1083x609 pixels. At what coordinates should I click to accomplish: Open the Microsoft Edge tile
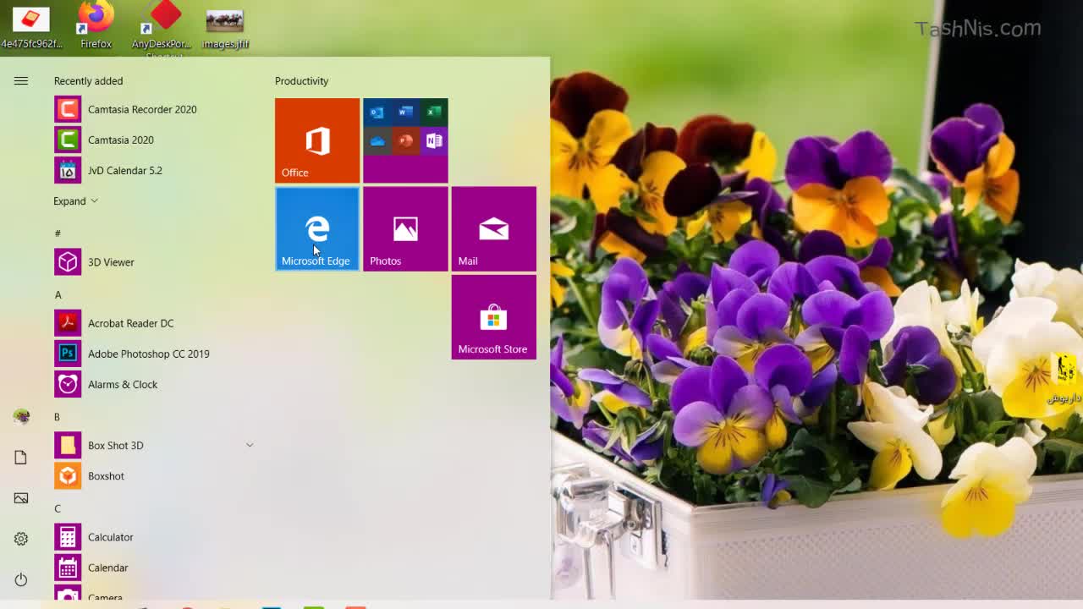tap(317, 229)
